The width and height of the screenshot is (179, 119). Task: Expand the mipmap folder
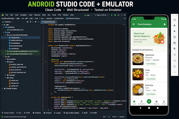tap(6, 75)
